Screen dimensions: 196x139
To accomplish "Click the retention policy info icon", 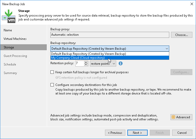I will [x=121, y=63].
